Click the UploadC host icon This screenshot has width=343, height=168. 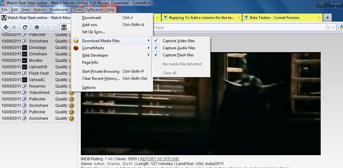[25, 80]
